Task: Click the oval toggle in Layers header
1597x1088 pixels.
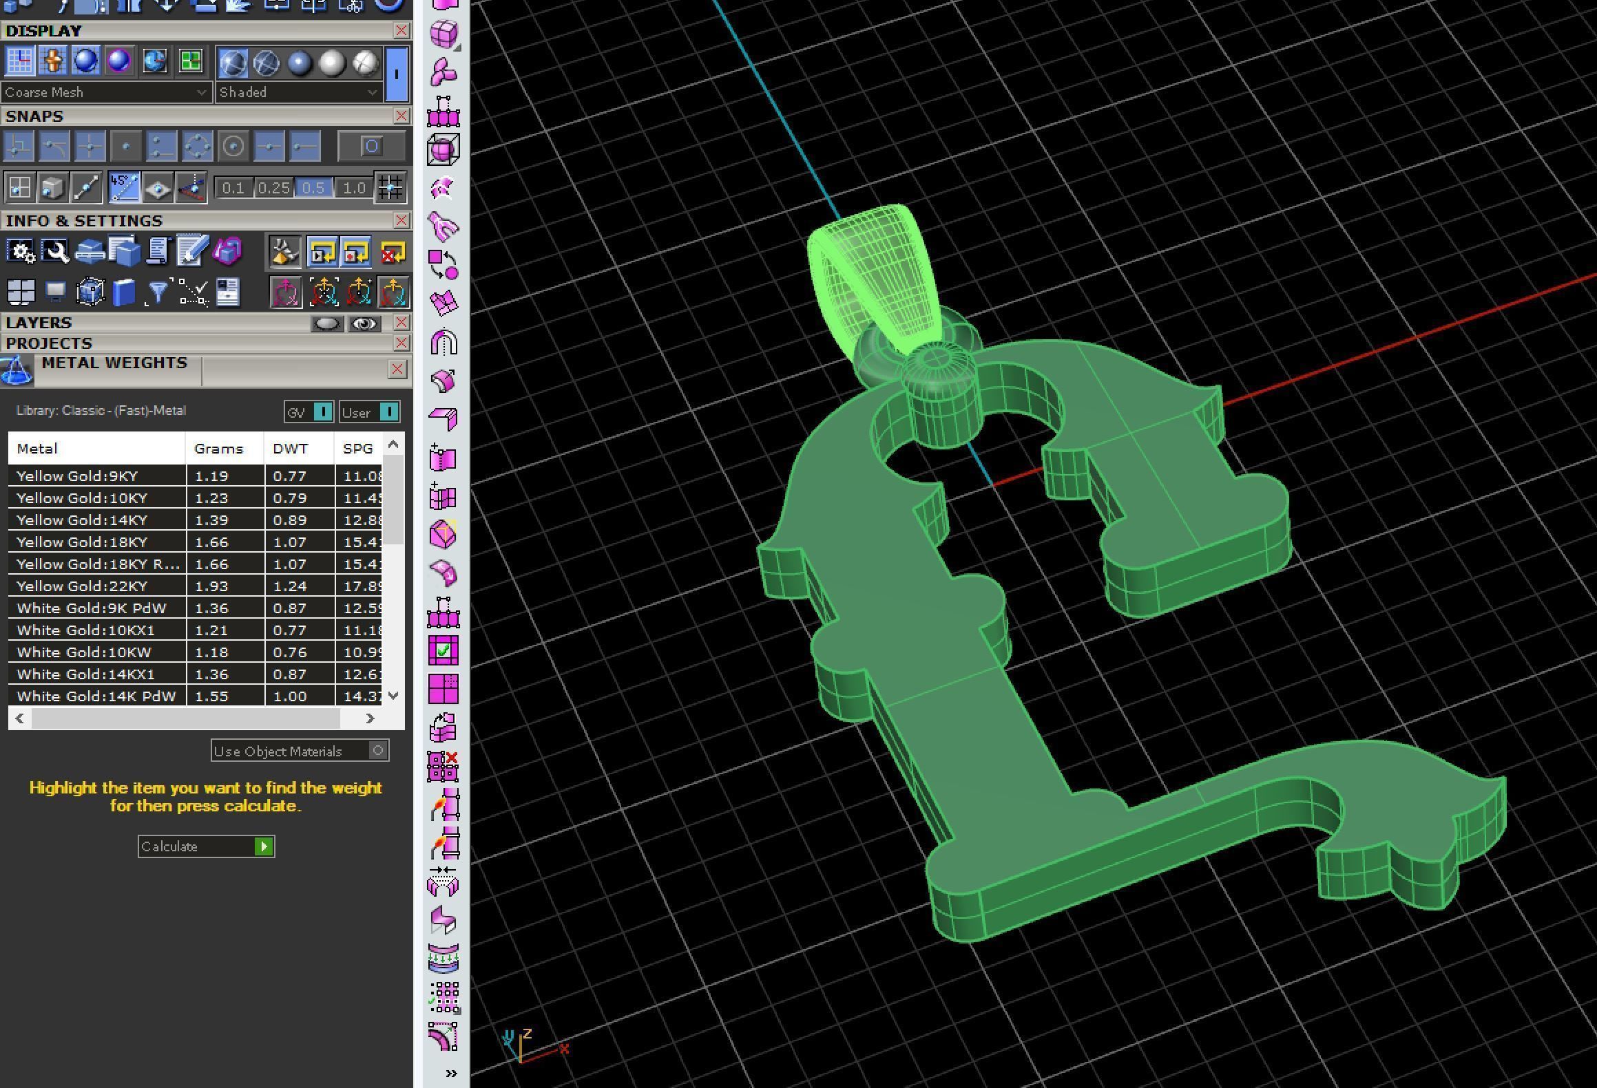Action: pos(327,323)
